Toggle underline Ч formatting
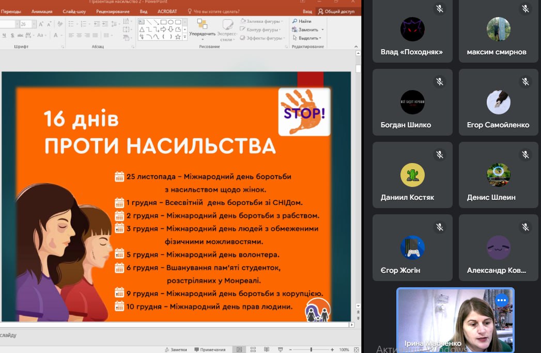Screen dimensions: 541x353 coord(4,35)
